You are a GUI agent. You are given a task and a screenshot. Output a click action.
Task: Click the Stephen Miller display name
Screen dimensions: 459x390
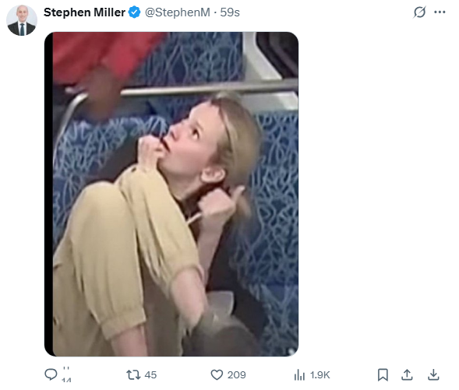pyautogui.click(x=84, y=12)
